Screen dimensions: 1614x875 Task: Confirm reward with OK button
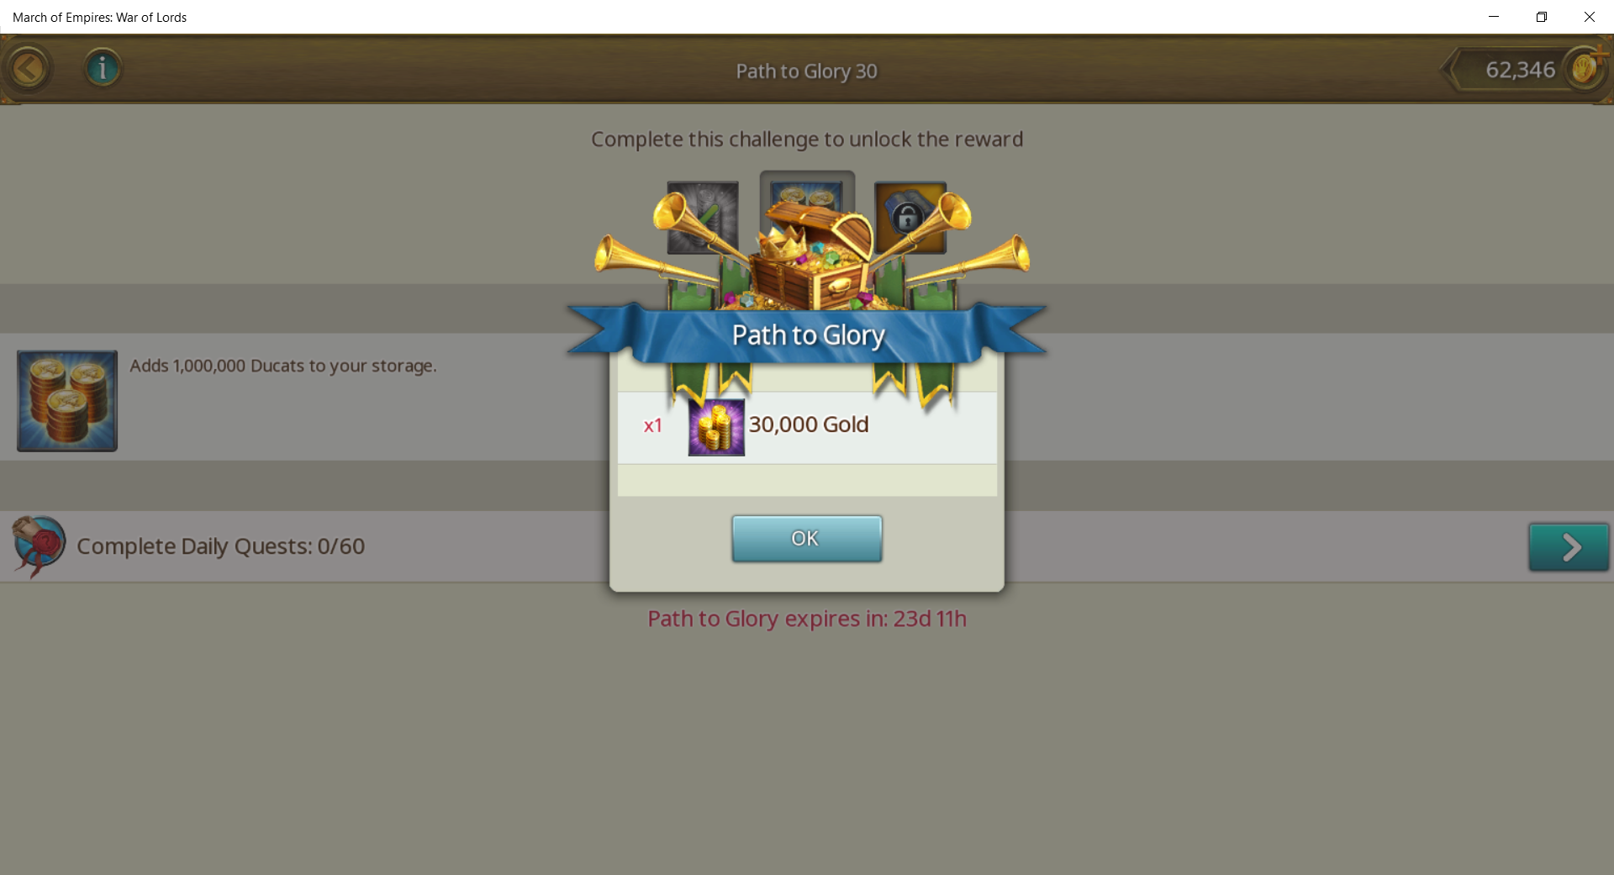point(806,539)
